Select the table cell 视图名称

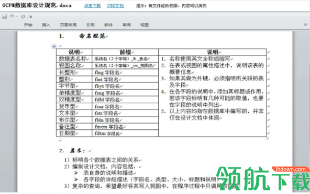coord(74,66)
